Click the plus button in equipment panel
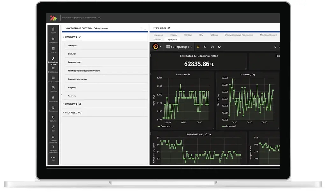This screenshot has width=326, height=192. pyautogui.click(x=141, y=28)
